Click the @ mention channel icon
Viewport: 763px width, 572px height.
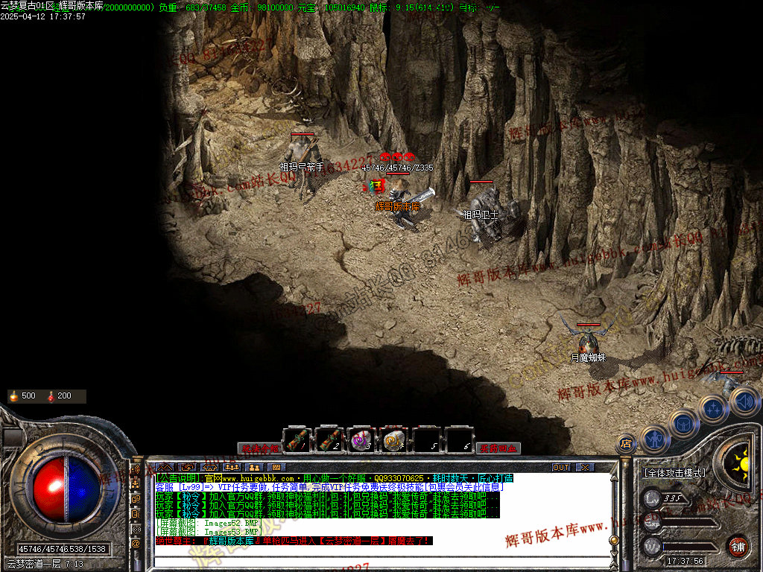pyautogui.click(x=136, y=544)
